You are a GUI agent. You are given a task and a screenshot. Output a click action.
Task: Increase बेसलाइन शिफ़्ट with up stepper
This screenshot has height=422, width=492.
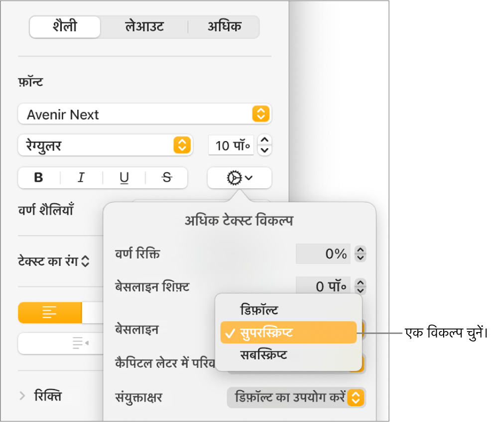point(361,283)
